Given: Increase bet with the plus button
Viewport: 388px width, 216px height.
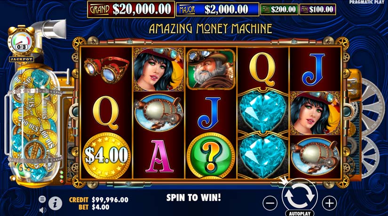Looking at the screenshot, I should pos(329,203).
